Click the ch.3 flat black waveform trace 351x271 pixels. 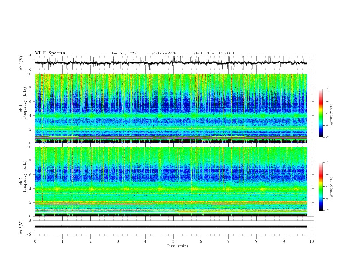click(171, 227)
